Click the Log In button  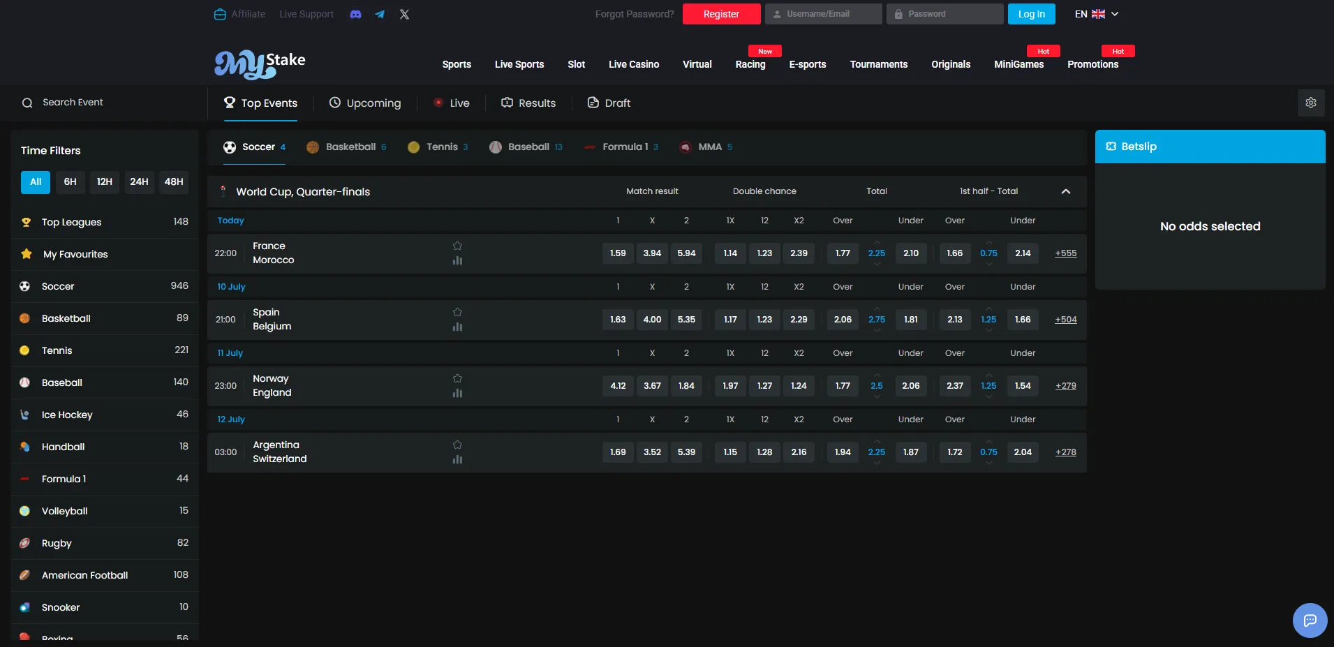(x=1031, y=14)
